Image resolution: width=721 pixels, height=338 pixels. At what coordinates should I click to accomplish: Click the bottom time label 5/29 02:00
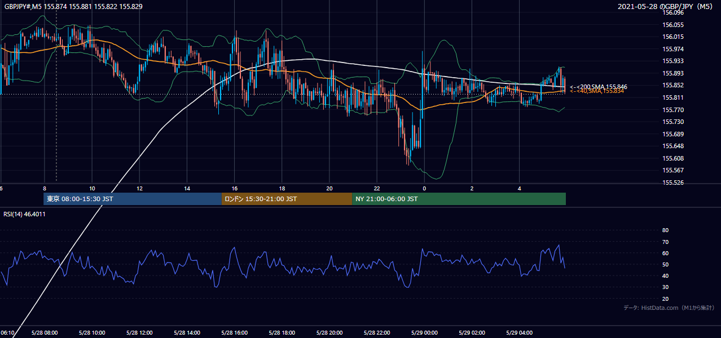point(472,333)
